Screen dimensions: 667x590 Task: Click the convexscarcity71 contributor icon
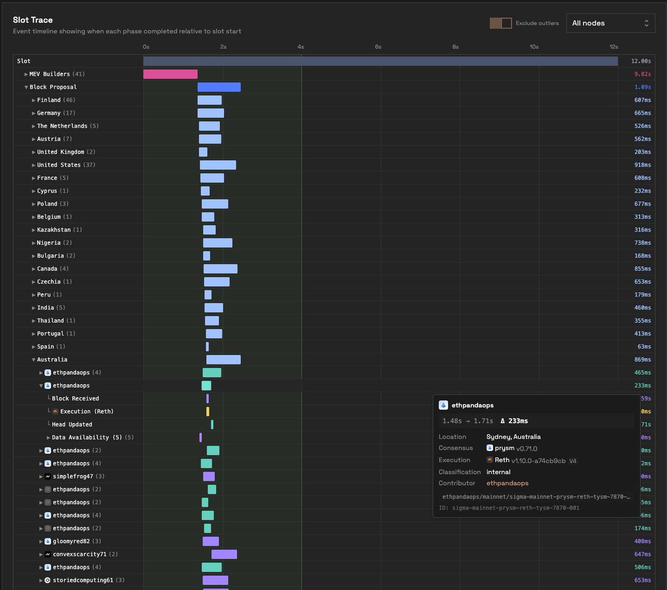(48, 554)
